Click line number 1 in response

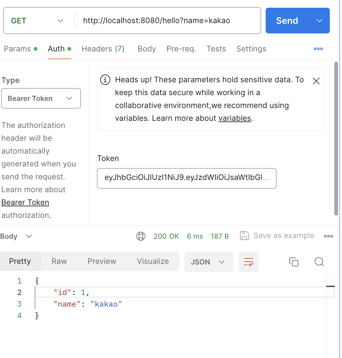pos(19,281)
